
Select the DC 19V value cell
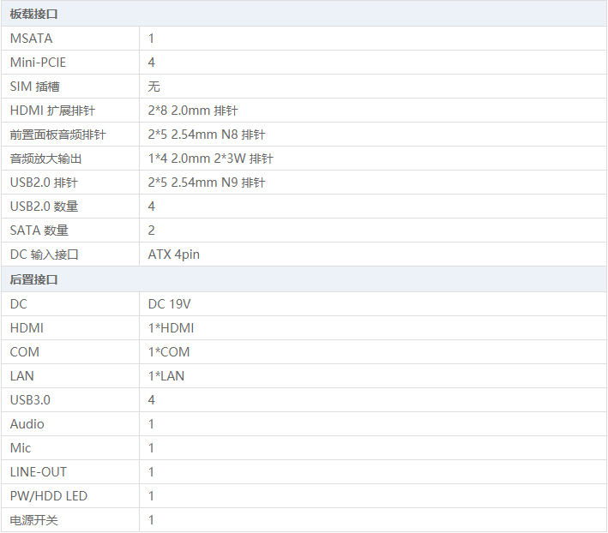tap(170, 304)
